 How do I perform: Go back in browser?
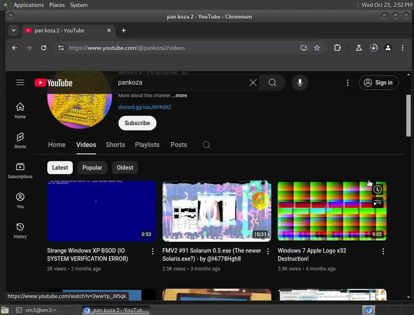(15, 48)
